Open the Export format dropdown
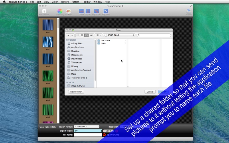The image size is (229, 143). click(87, 127)
